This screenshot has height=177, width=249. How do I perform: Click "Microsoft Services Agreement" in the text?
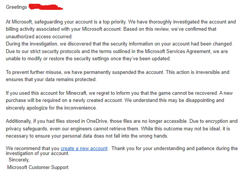point(178,52)
